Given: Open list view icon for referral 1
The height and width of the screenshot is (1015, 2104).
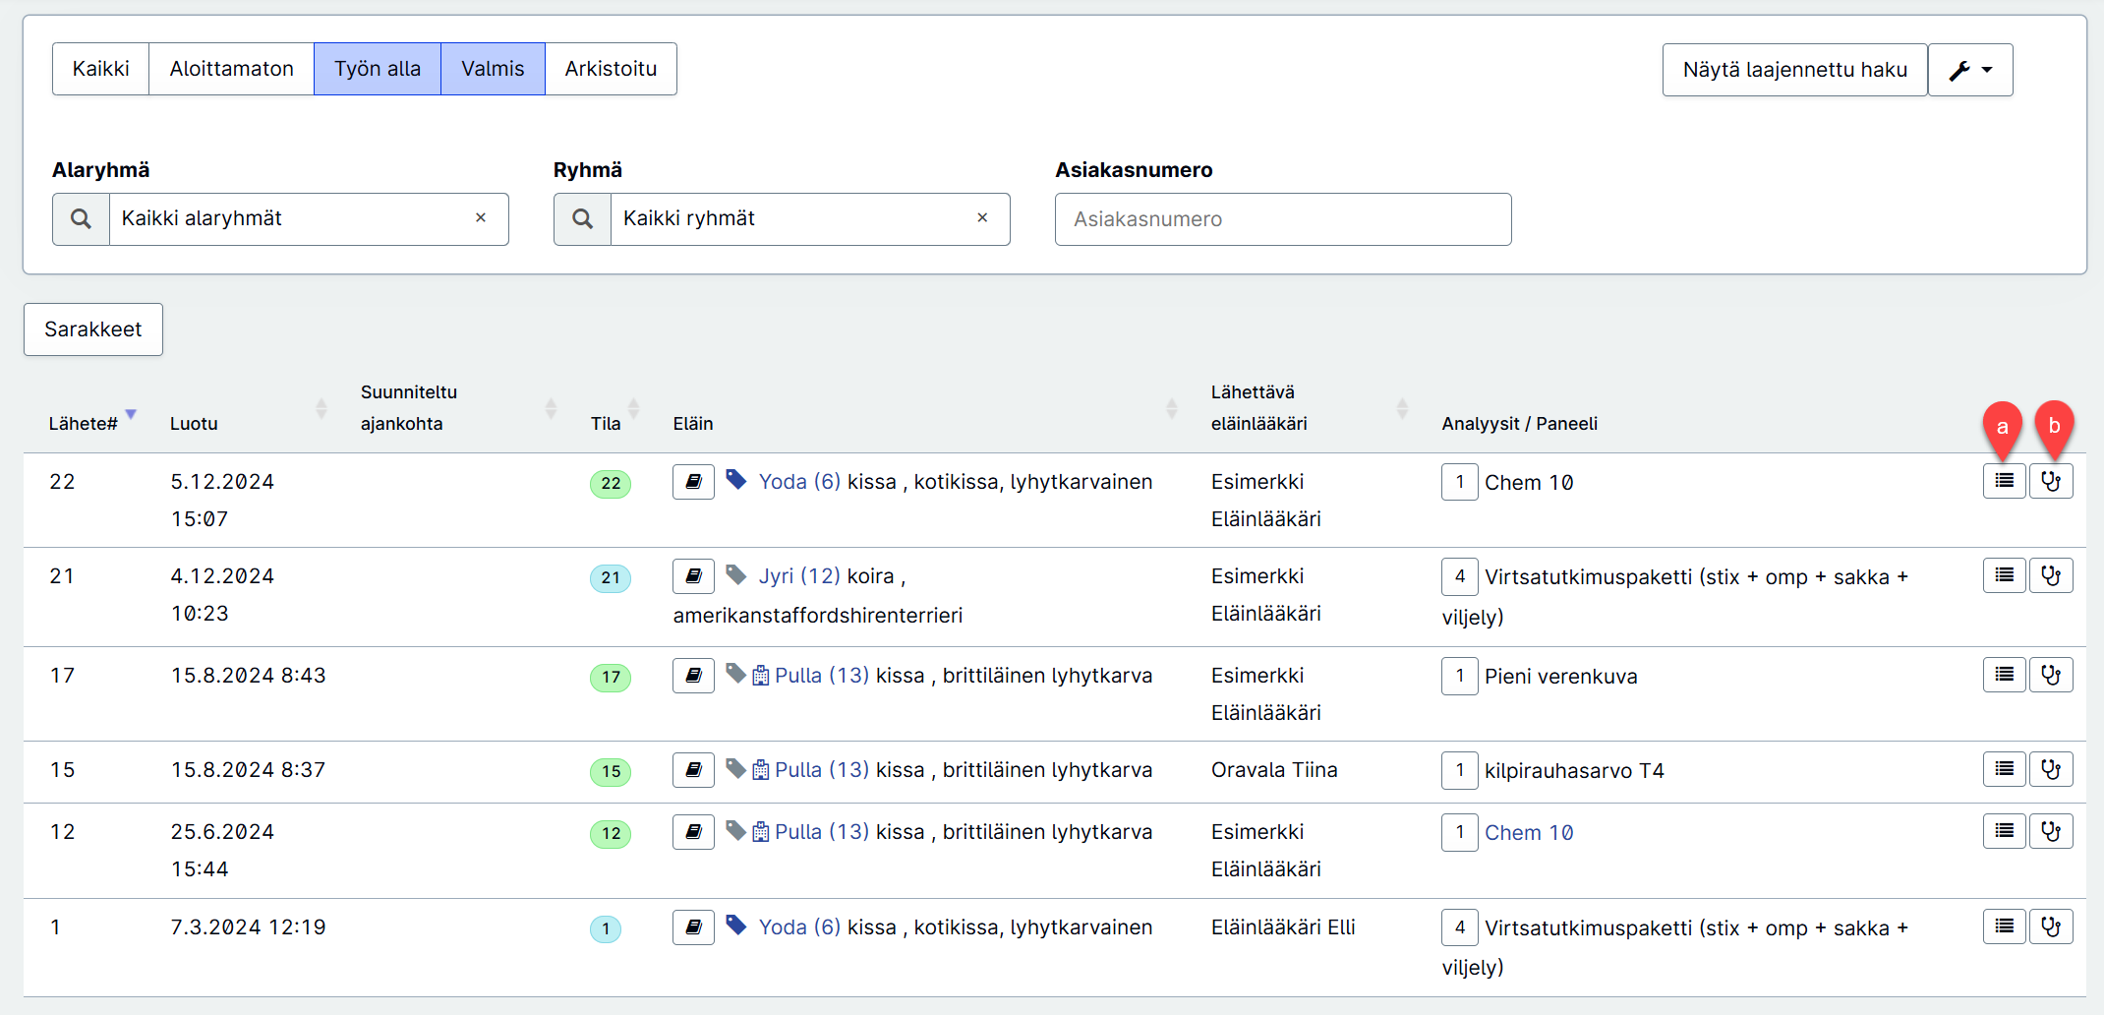Looking at the screenshot, I should pyautogui.click(x=2004, y=926).
